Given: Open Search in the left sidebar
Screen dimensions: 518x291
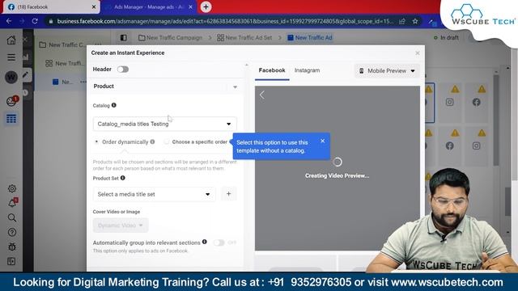Looking at the screenshot, I should click(x=12, y=217).
